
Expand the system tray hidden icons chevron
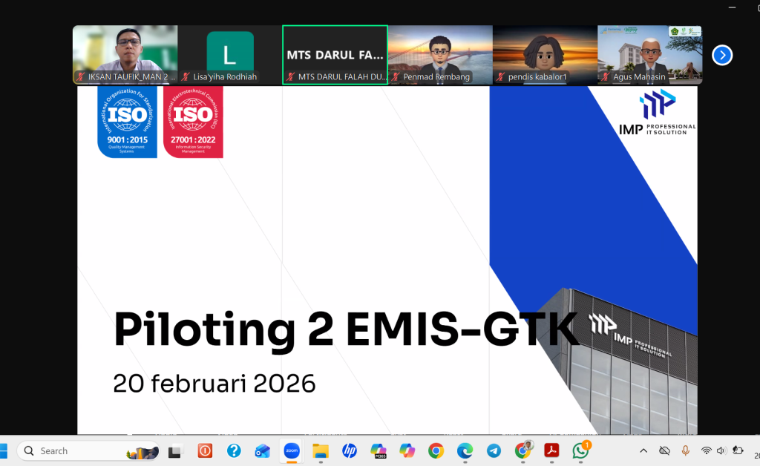[x=643, y=450]
